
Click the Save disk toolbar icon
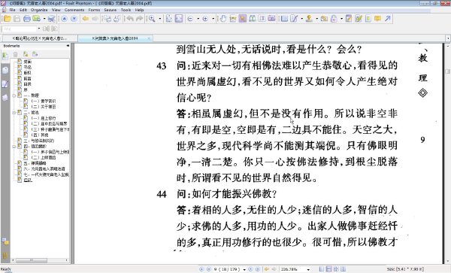(17, 19)
